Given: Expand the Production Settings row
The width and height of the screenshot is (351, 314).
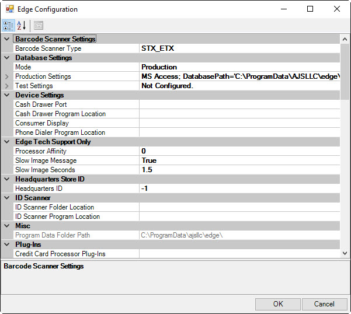Looking at the screenshot, I should [x=7, y=76].
